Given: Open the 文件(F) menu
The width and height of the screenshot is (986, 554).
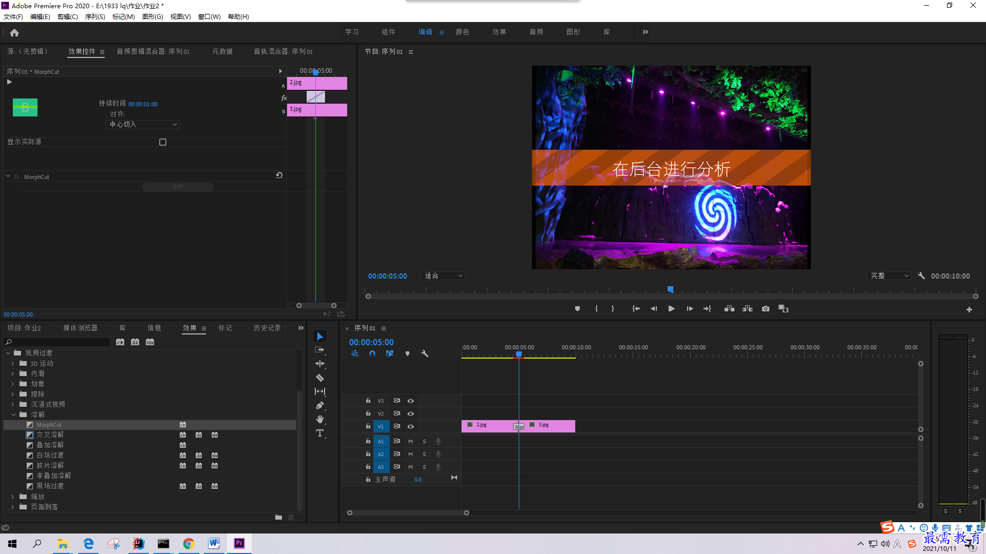Looking at the screenshot, I should click(x=13, y=17).
